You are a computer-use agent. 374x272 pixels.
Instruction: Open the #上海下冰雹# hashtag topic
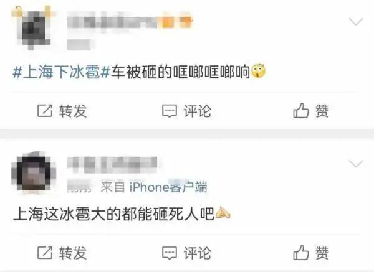(61, 72)
